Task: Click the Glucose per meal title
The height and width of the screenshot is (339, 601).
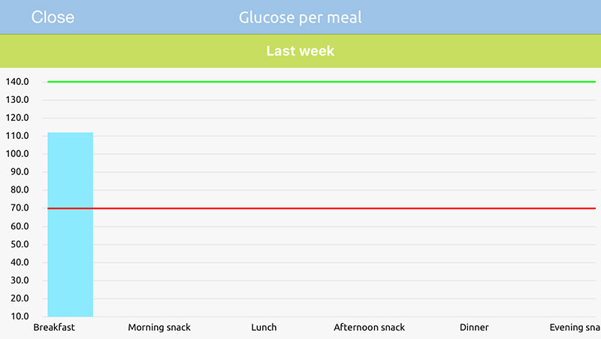Action: [300, 17]
